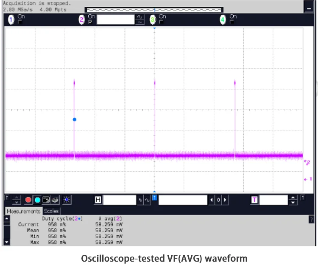The height and width of the screenshot is (268, 318).
Task: Click the channel 2 button
Action: click(x=81, y=20)
